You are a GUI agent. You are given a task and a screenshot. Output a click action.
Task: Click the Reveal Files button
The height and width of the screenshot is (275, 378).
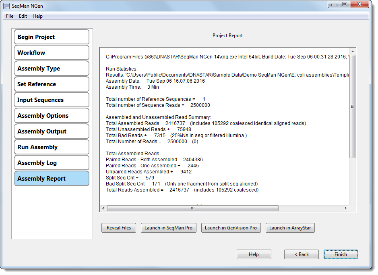point(119,228)
